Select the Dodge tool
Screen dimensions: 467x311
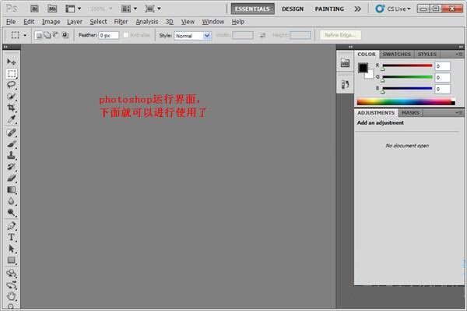[x=12, y=212]
